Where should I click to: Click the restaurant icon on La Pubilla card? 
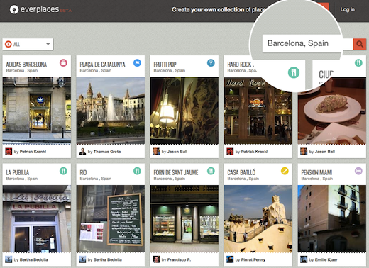pos(63,171)
